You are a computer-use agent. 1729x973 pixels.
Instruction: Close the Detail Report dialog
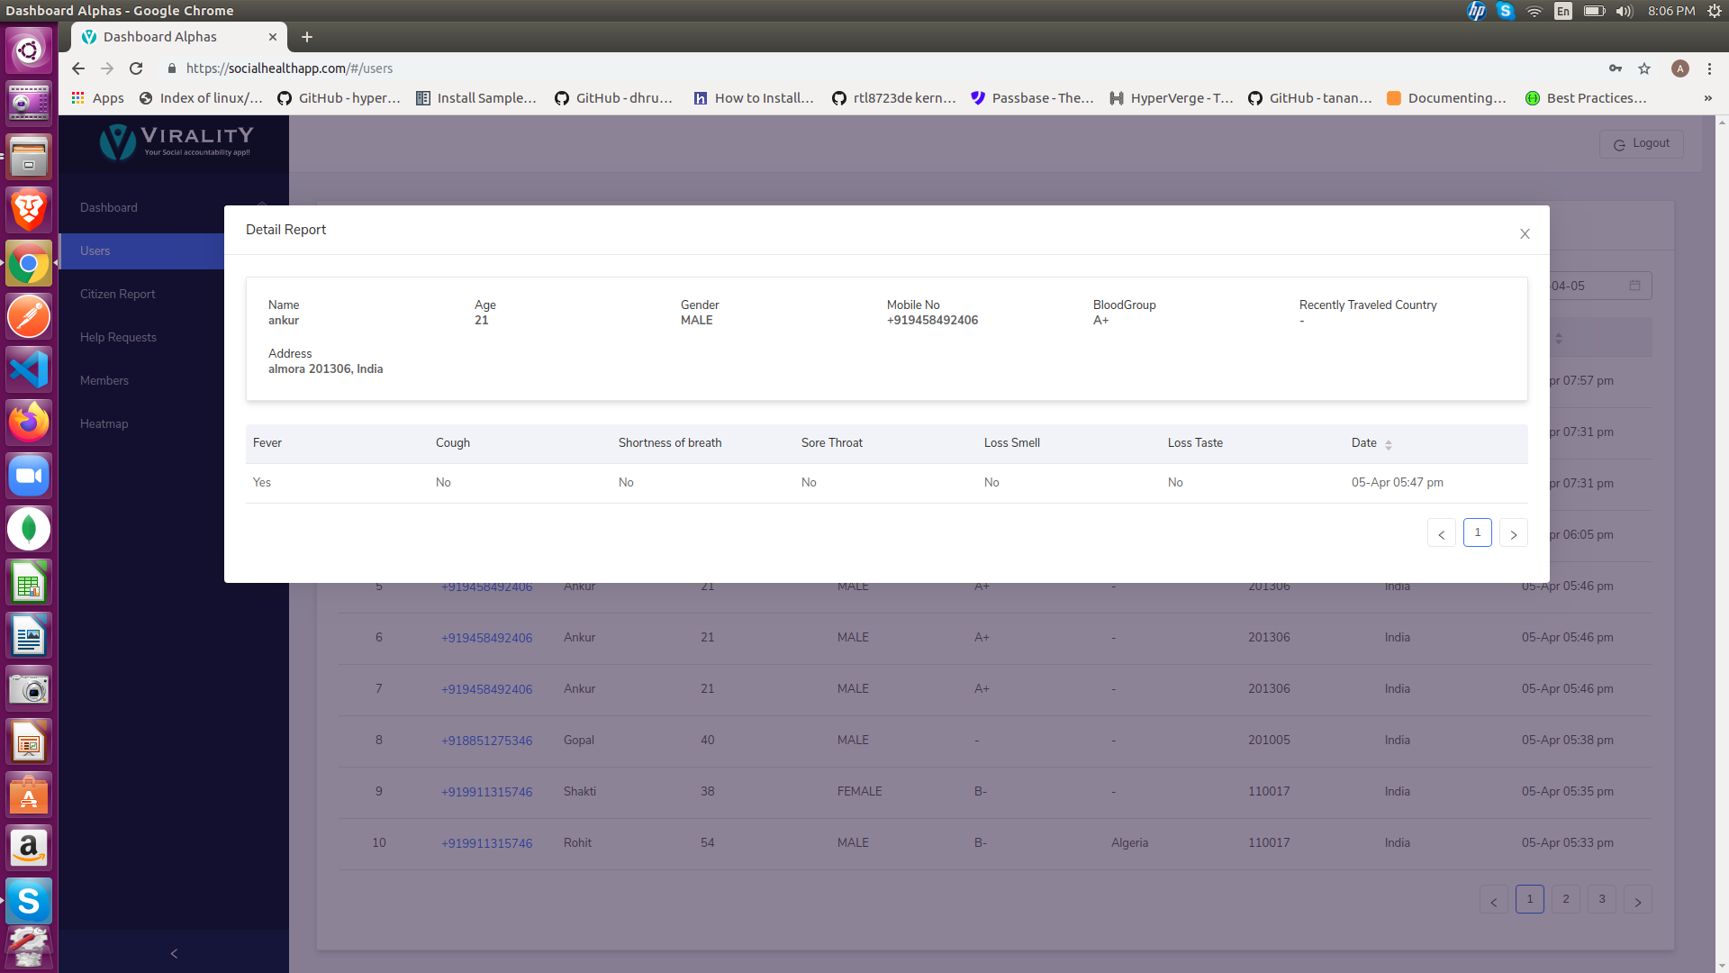[x=1525, y=234]
